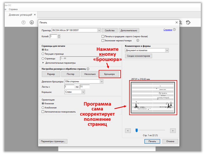This screenshot has width=205, height=154.
Task: Select the Постер page sizing button
Action: [x=70, y=74]
